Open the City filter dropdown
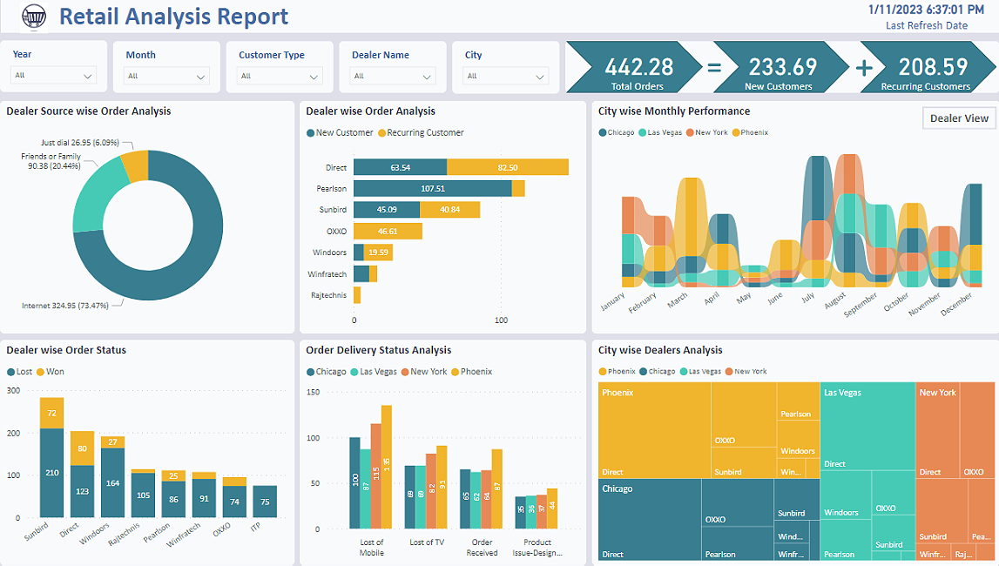 click(506, 76)
